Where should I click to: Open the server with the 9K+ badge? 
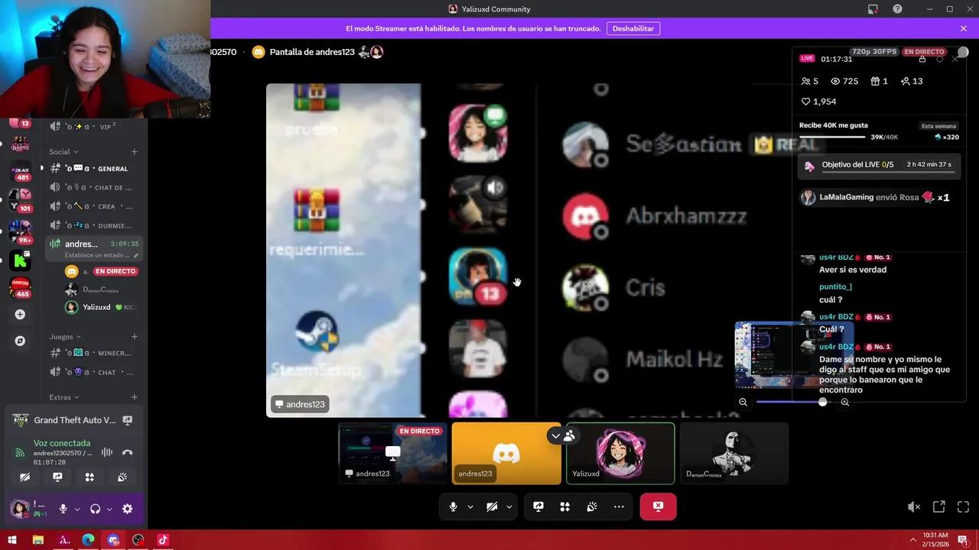[21, 231]
